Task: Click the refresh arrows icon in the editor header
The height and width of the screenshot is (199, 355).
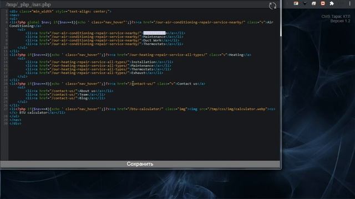Action: point(272,6)
